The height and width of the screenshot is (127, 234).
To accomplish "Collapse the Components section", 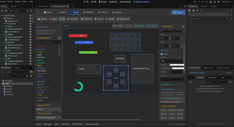I will [59, 38].
